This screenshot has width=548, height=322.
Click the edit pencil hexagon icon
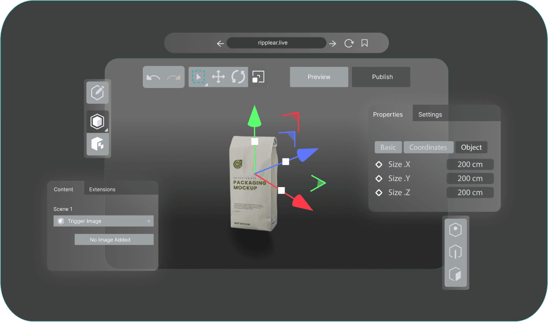(x=97, y=92)
